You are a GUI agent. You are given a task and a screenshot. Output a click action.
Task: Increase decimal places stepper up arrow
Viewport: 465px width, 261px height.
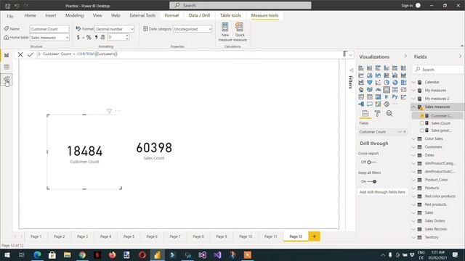[127, 36]
